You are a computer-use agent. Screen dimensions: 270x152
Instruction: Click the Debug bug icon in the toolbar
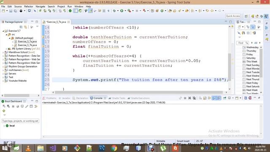point(114,11)
